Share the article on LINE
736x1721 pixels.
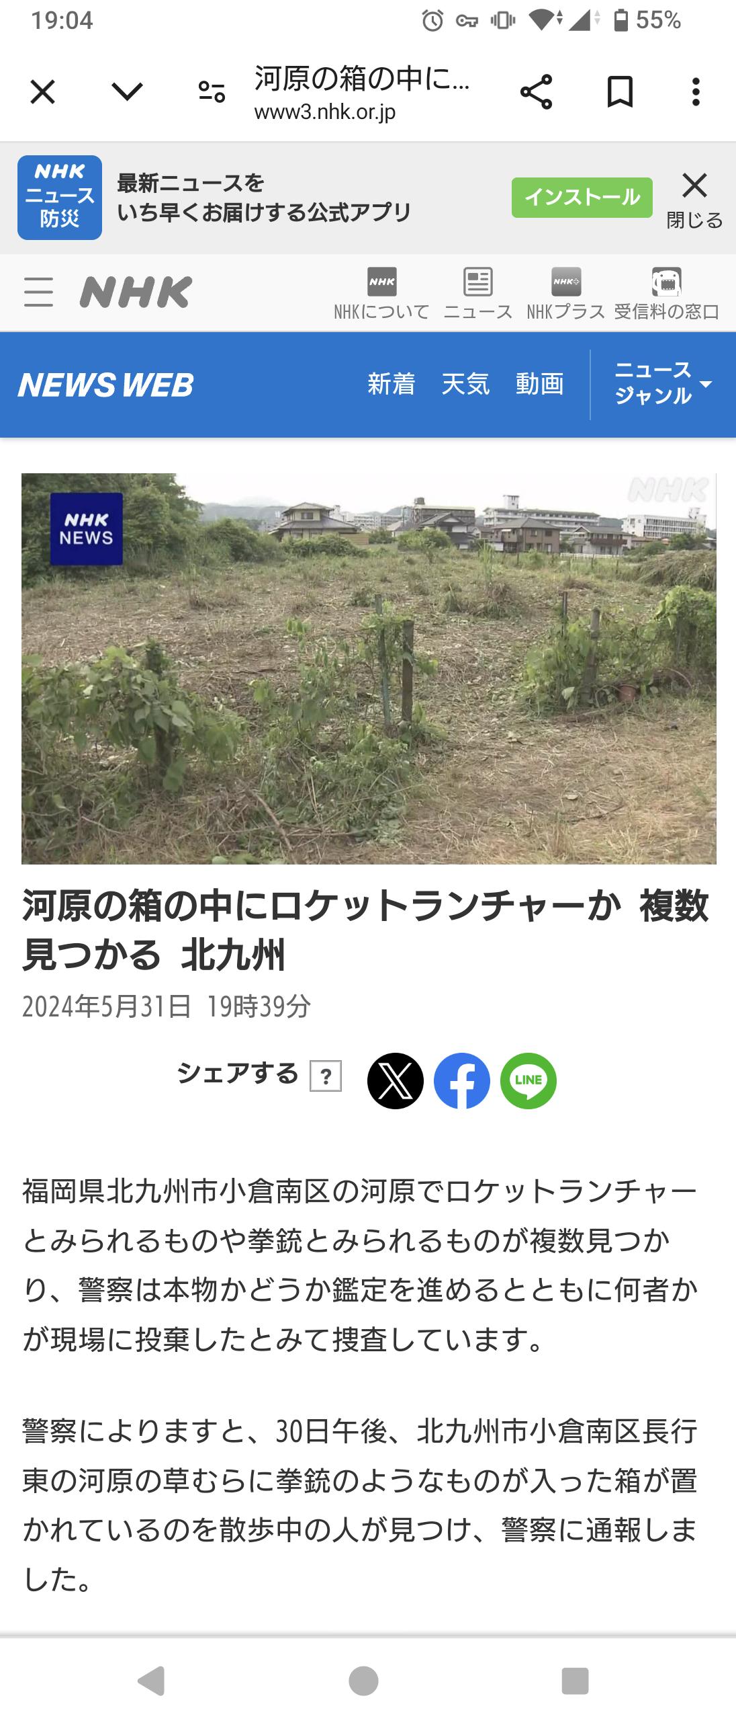528,1081
